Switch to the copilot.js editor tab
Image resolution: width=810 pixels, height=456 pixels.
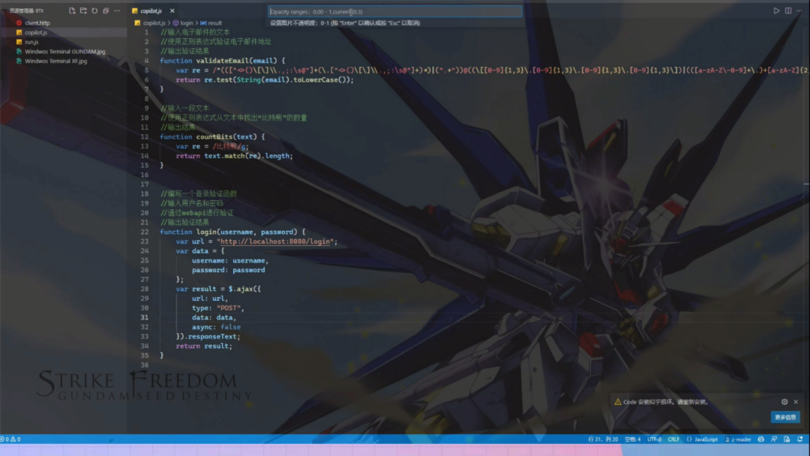[x=151, y=10]
